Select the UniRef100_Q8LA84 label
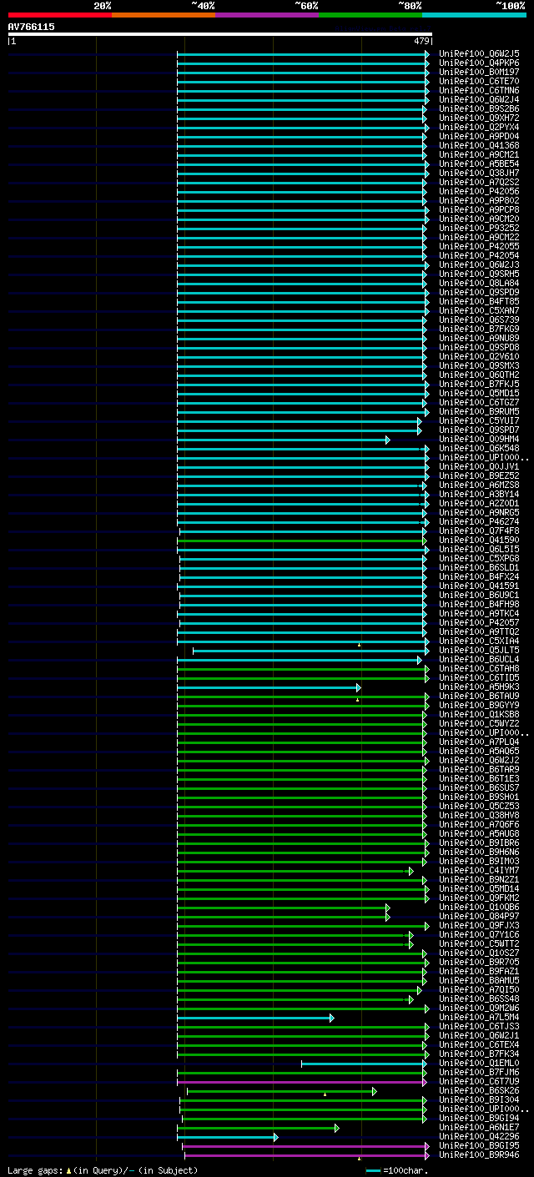The width and height of the screenshot is (534, 1177). pyautogui.click(x=479, y=284)
